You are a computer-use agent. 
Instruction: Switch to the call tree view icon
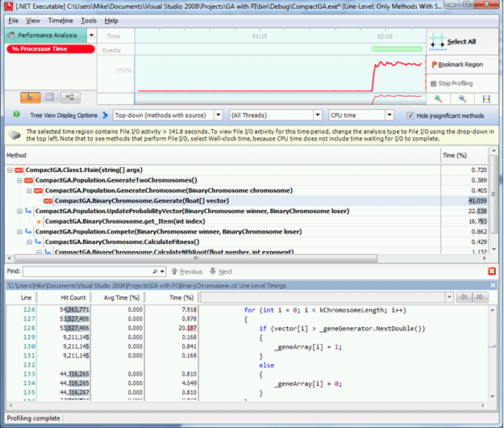tap(30, 97)
